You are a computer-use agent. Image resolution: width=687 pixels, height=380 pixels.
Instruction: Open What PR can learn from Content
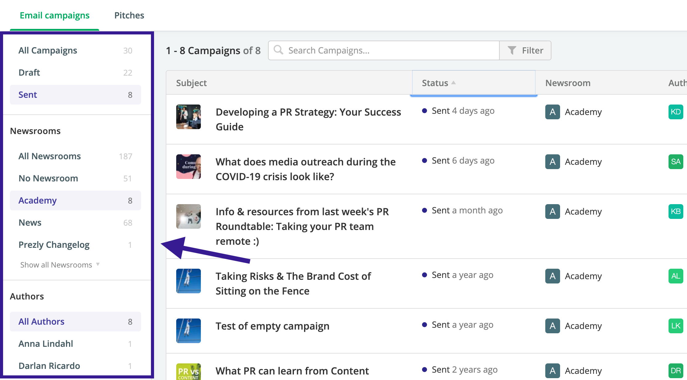click(292, 371)
